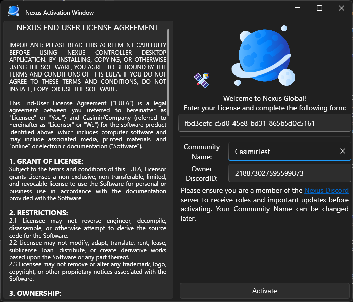
Task: Click the small satellite icon
Action: [202, 80]
